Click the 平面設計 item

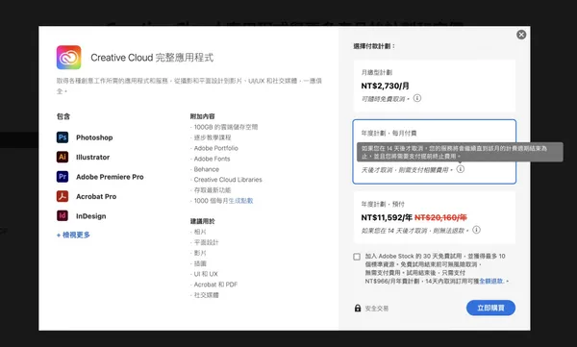(206, 242)
